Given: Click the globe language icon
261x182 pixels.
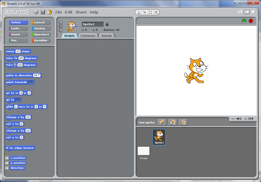Looking at the screenshot, I should click(36, 12).
